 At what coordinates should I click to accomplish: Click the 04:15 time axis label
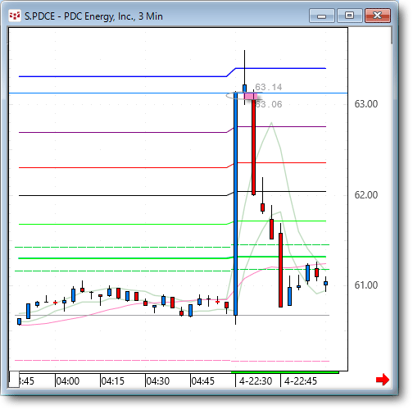pos(113,380)
